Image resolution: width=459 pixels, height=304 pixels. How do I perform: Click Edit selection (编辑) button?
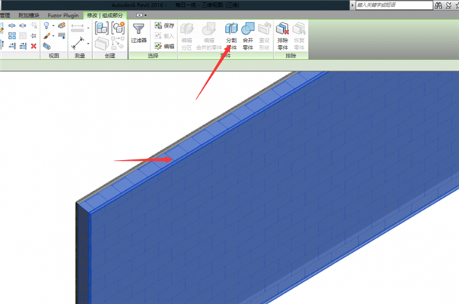click(165, 46)
